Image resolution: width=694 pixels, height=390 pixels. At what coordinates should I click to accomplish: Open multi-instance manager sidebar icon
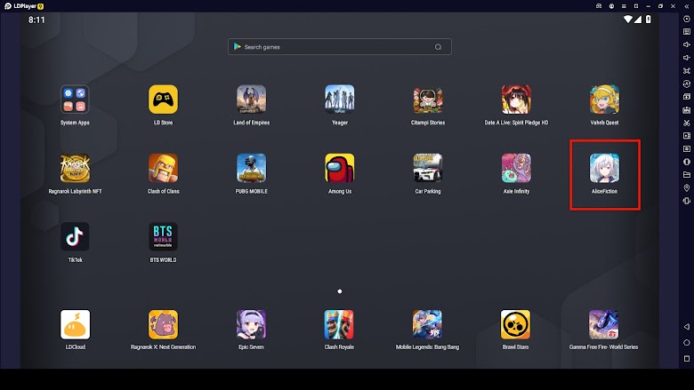(687, 97)
